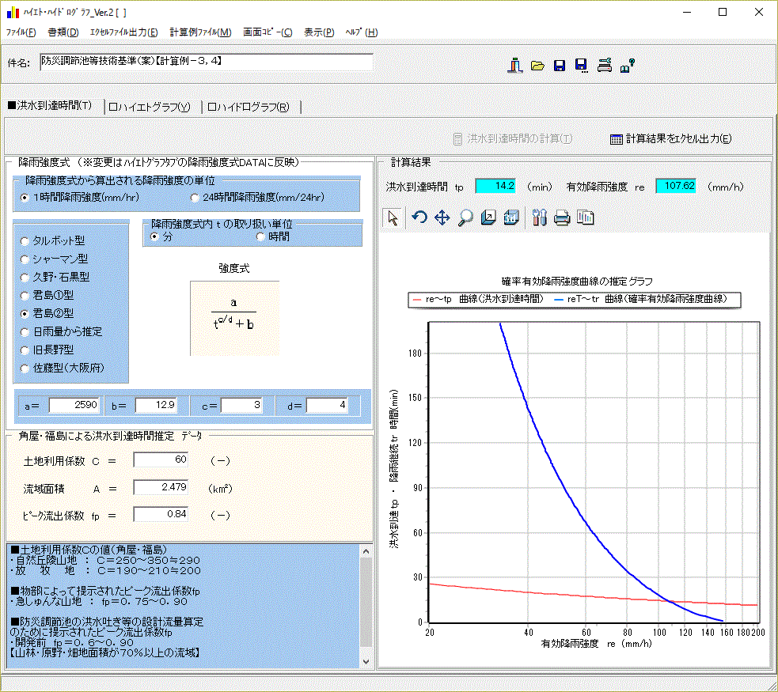
Task: Click the open folder icon in top toolbar
Action: click(537, 66)
